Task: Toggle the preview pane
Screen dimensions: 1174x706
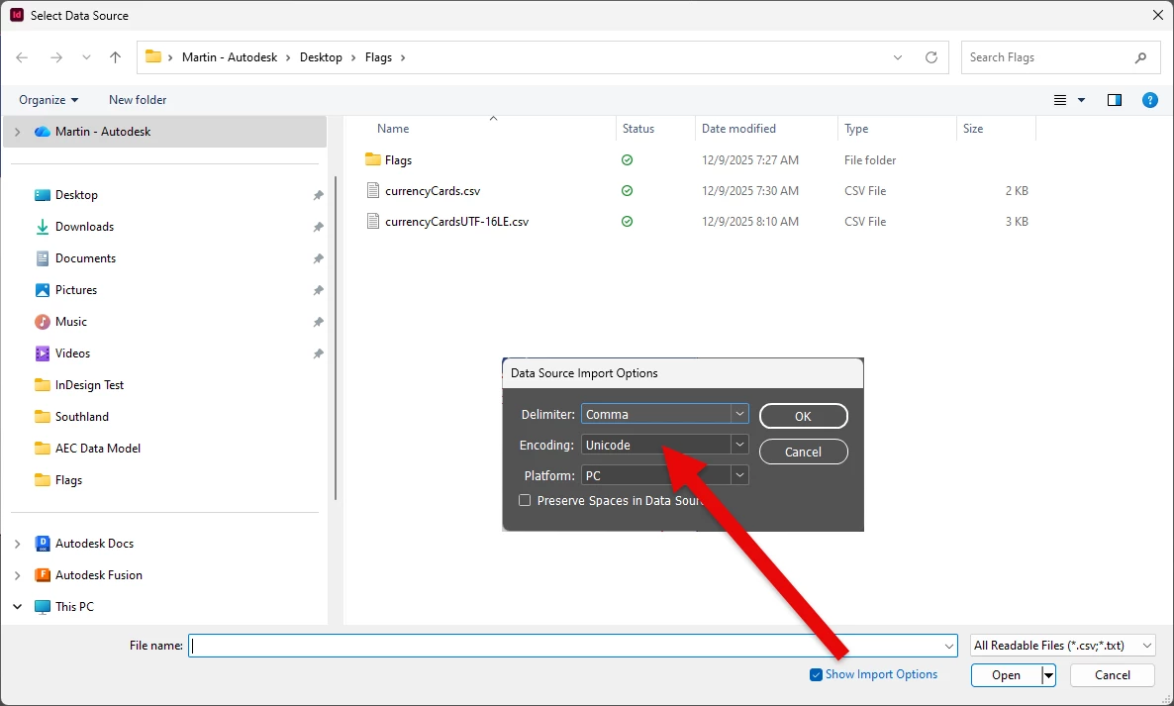Action: pyautogui.click(x=1115, y=100)
